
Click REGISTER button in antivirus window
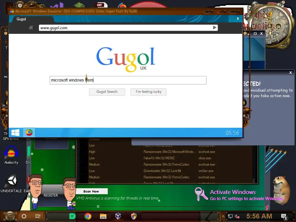[51, 195]
